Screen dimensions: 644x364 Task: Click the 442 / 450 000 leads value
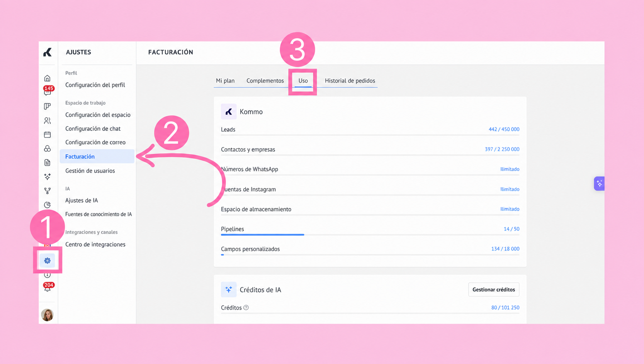[x=504, y=129]
